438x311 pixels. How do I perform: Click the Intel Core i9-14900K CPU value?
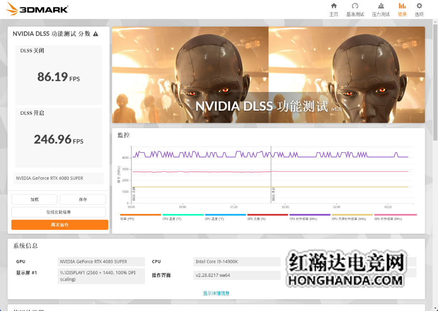[237, 262]
